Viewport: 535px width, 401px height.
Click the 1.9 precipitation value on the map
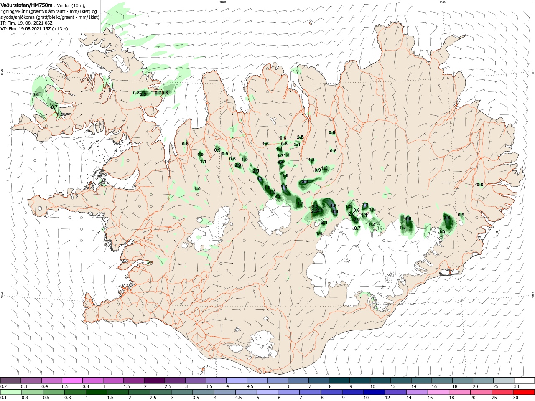200,155
